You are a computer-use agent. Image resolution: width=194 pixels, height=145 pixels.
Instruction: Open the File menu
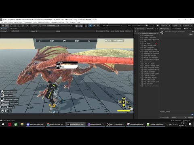[2, 22]
